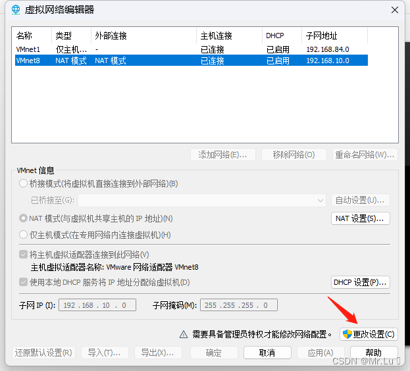The height and width of the screenshot is (371, 410).
Task: Sort by 类型 column header
Action: 71,36
